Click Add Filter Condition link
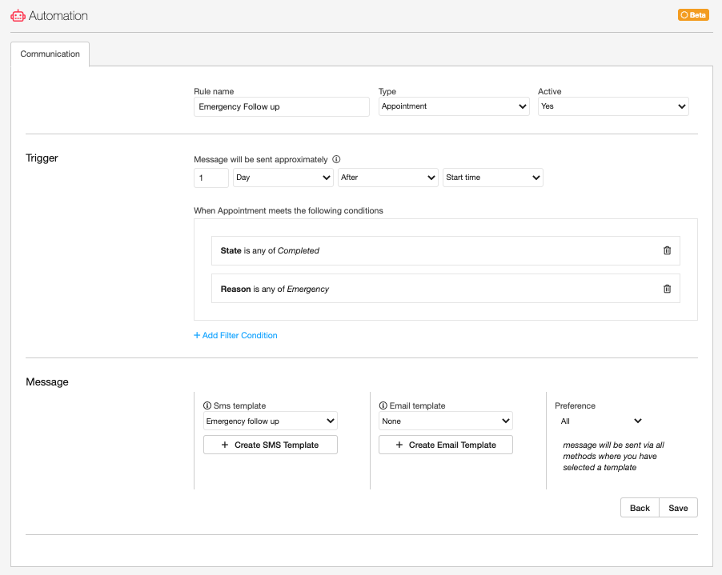722x575 pixels. point(235,336)
